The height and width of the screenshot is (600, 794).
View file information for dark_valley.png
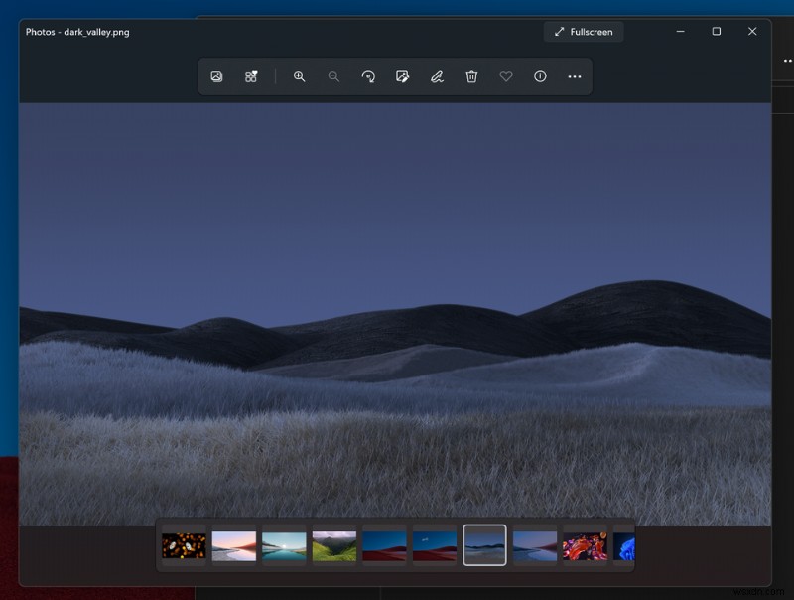[x=541, y=76]
